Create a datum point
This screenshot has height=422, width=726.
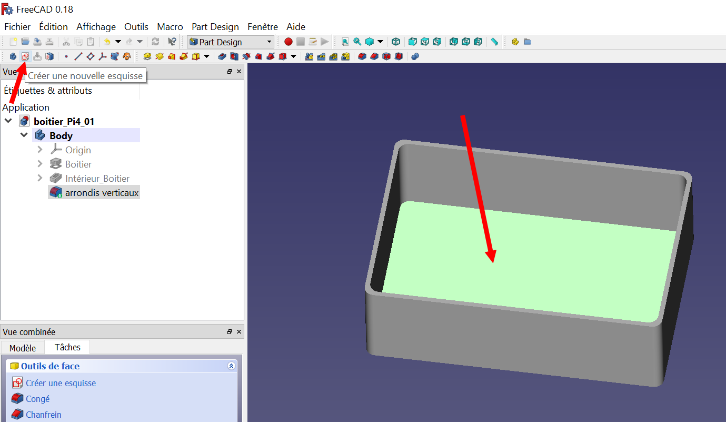click(66, 56)
